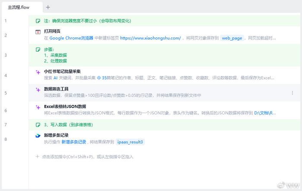Select the 新增多条记录 instruction title

56,135
